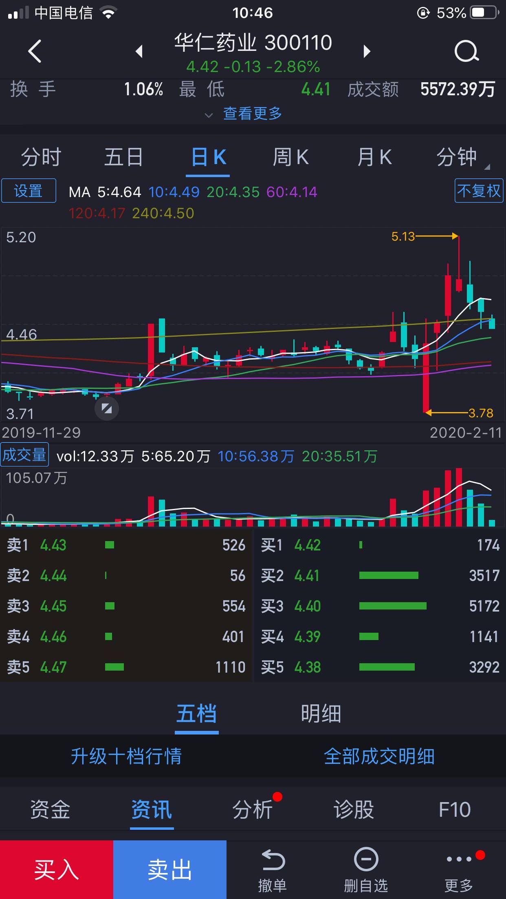Select 买3 price 4.40 row

(x=380, y=606)
